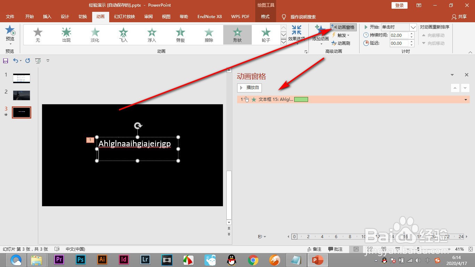Collapse the ribbon with the chevron
The height and width of the screenshot is (267, 475).
470,52
